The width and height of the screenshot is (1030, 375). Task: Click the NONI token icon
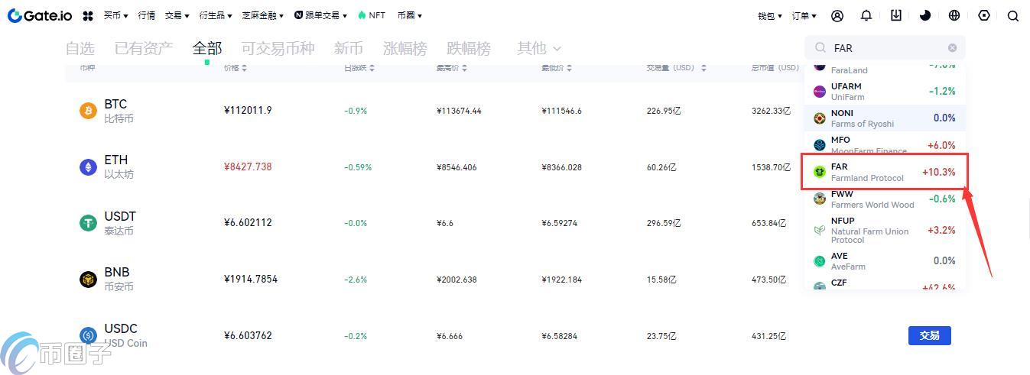819,118
